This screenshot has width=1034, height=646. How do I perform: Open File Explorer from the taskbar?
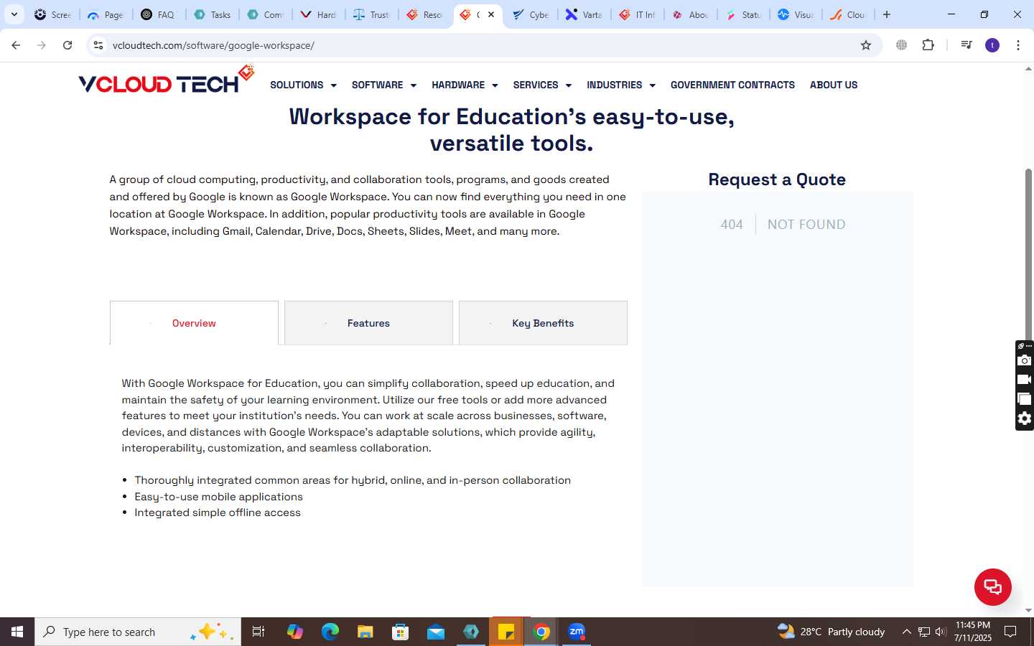(x=365, y=632)
